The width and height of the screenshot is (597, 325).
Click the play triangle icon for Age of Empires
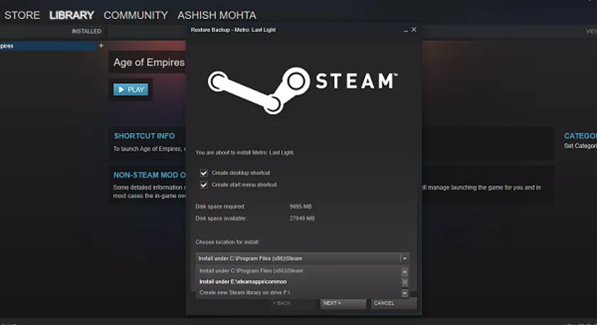pyautogui.click(x=121, y=89)
